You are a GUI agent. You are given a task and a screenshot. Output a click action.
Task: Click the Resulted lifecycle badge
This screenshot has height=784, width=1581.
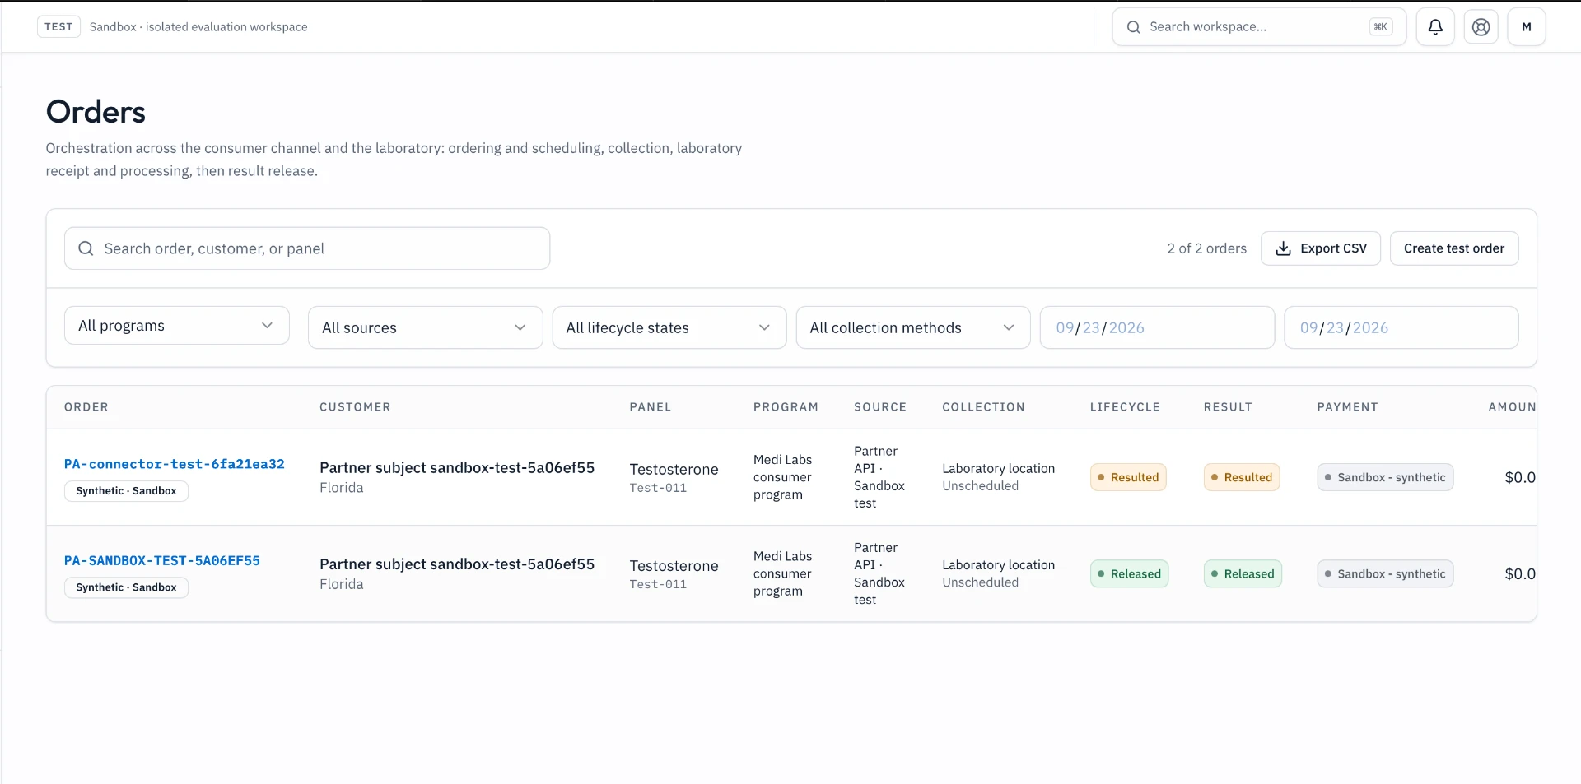click(x=1128, y=477)
